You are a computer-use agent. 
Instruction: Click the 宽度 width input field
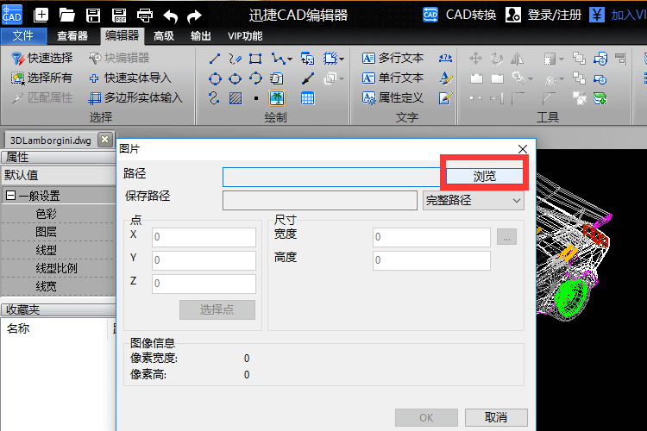(431, 237)
